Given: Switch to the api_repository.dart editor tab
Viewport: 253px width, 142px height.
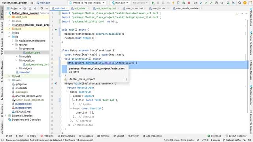Looking at the screenshot, I should 106,8.
